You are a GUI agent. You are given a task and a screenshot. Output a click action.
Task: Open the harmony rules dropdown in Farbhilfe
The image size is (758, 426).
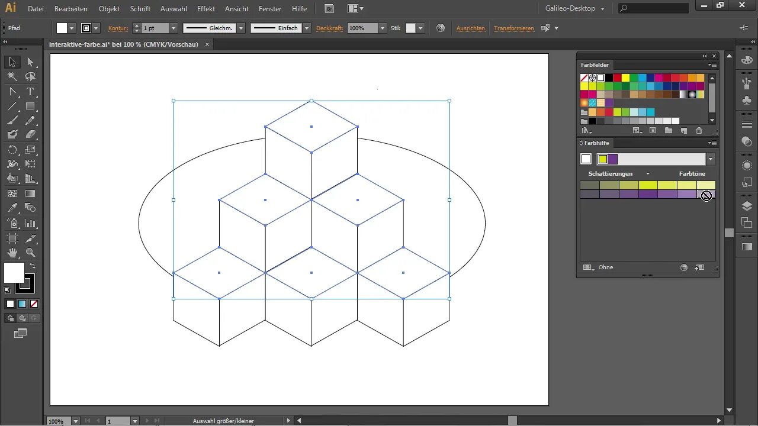tap(711, 159)
